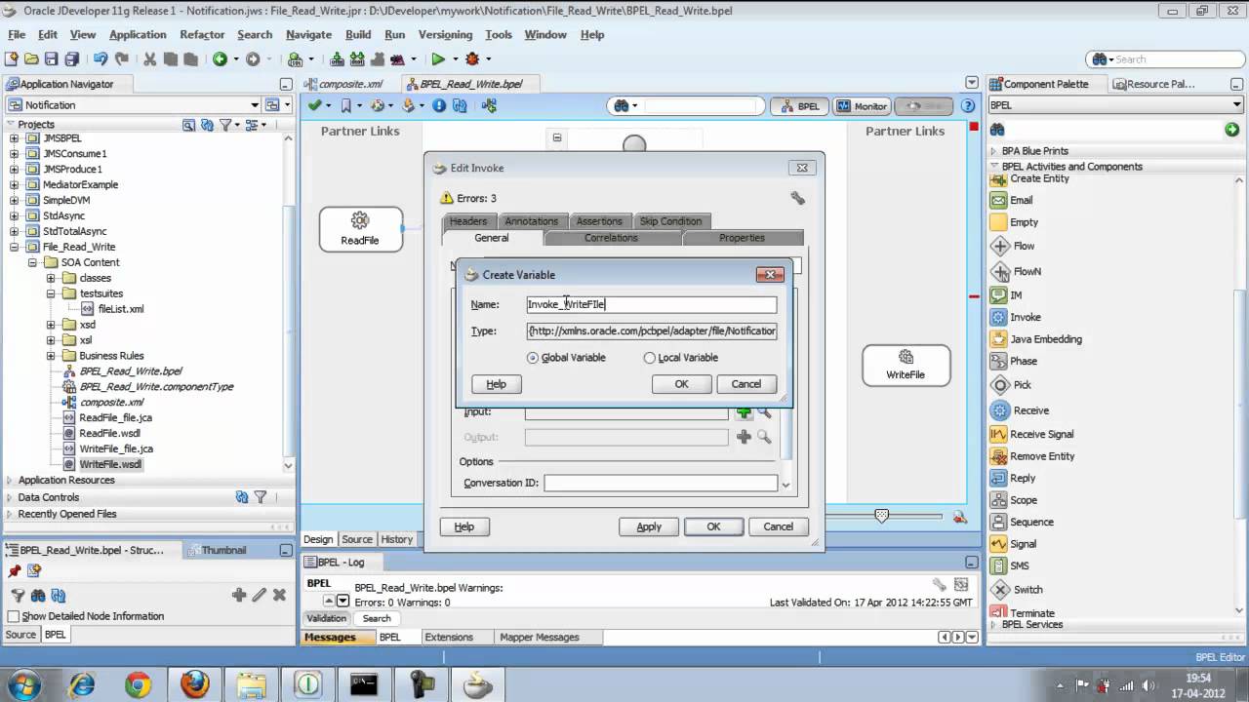Click the Conversation ID input field

click(x=661, y=483)
